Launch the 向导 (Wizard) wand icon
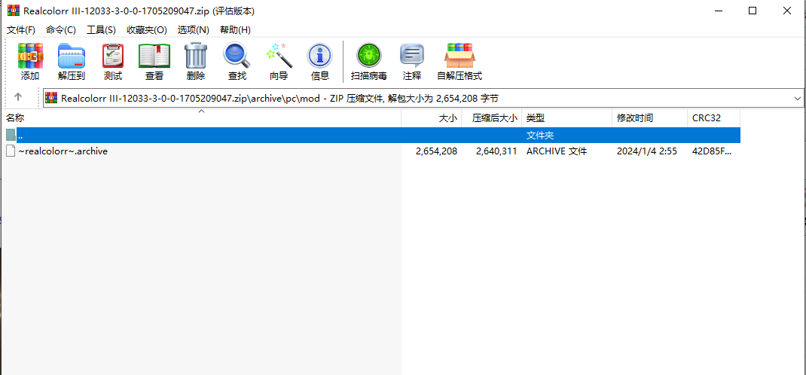This screenshot has width=806, height=375. tap(279, 56)
